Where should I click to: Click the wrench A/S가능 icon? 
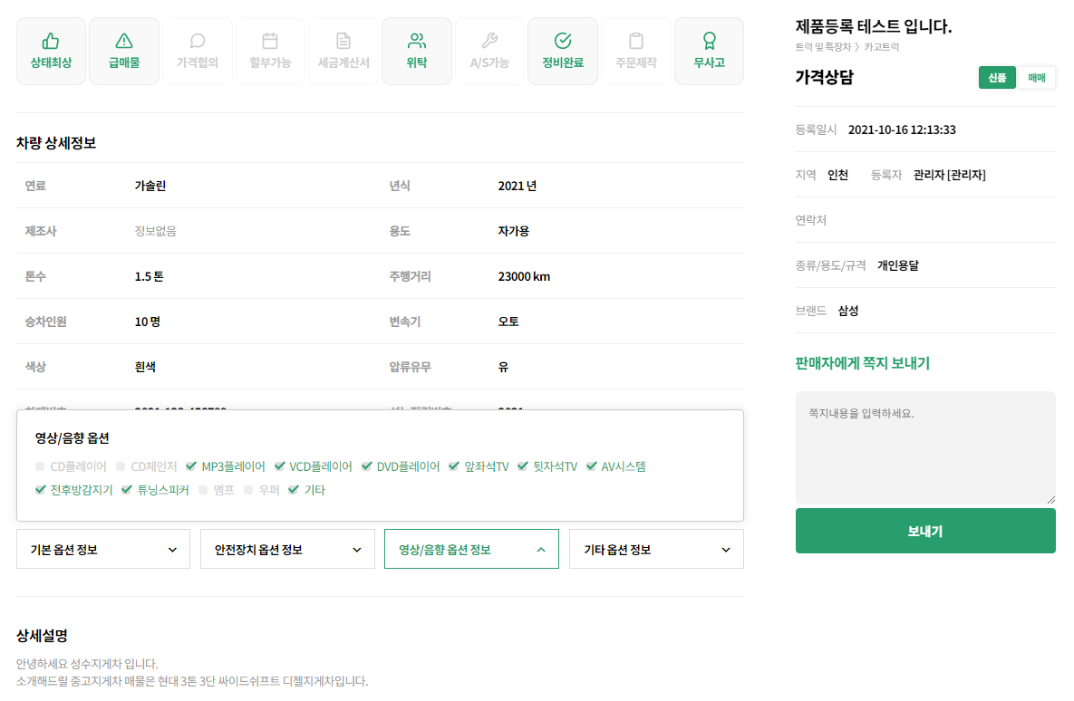(x=489, y=41)
